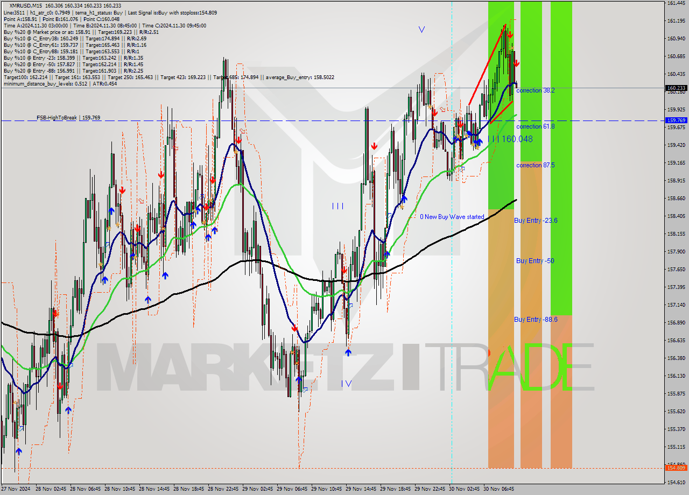Select the 'correction 87.5' label
Screen dimensions: 689x495
[x=535, y=165]
